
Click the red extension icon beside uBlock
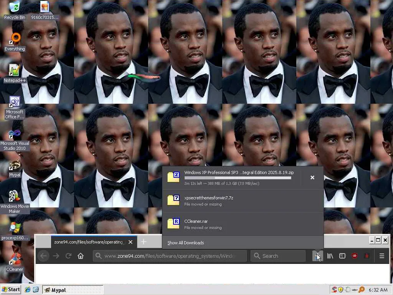pyautogui.click(x=367, y=256)
